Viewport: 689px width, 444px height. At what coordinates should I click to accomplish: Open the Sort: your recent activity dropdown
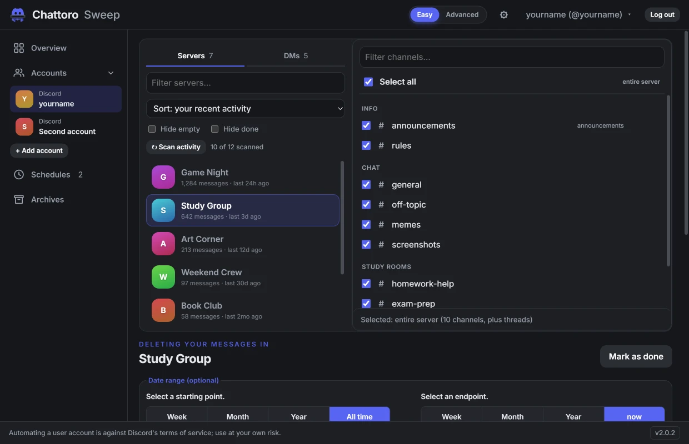246,109
